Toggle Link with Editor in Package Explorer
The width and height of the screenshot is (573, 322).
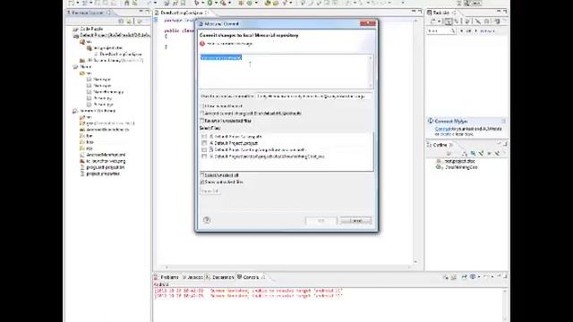tap(129, 21)
